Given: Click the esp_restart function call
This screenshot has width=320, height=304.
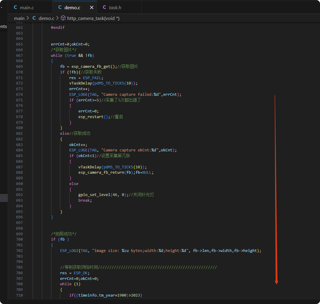Looking at the screenshot, I should (91, 117).
